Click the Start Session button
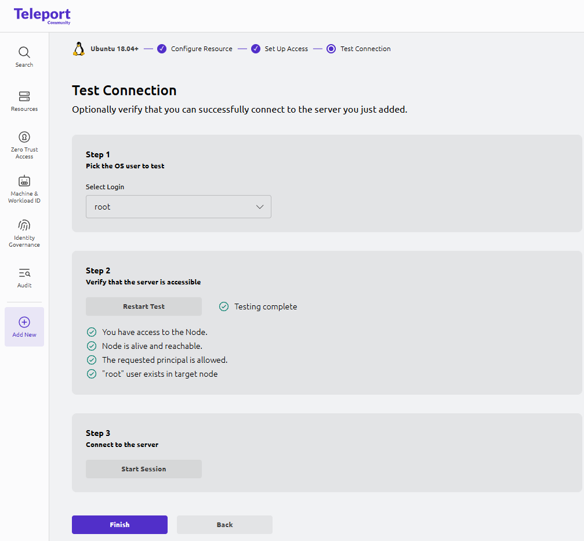This screenshot has width=584, height=541. click(144, 469)
